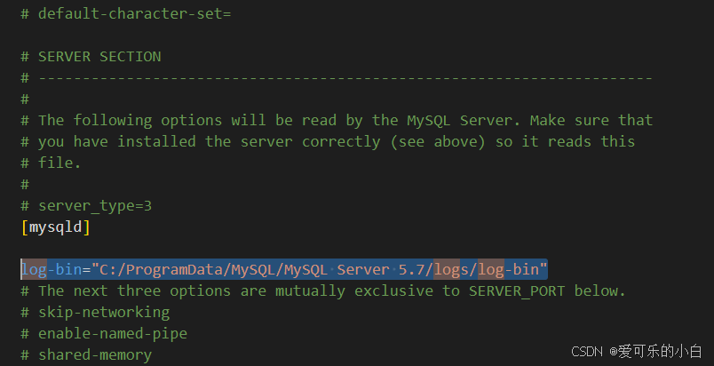
Task: Place cursor on the [mysqld] section header
Action: pyautogui.click(x=55, y=227)
